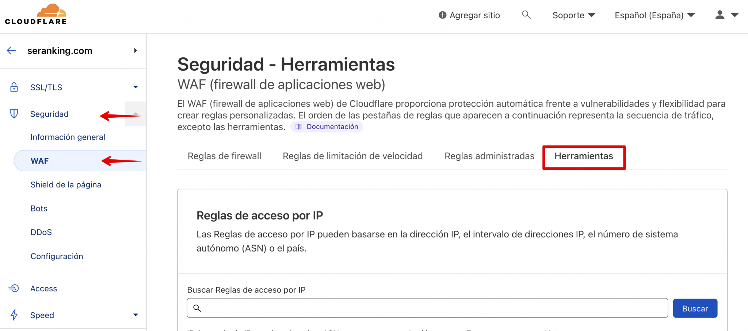748x331 pixels.
Task: Open the Soporte dropdown
Action: tap(574, 15)
